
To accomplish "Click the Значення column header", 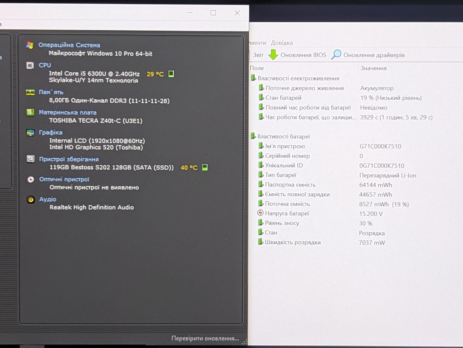I will click(x=373, y=68).
